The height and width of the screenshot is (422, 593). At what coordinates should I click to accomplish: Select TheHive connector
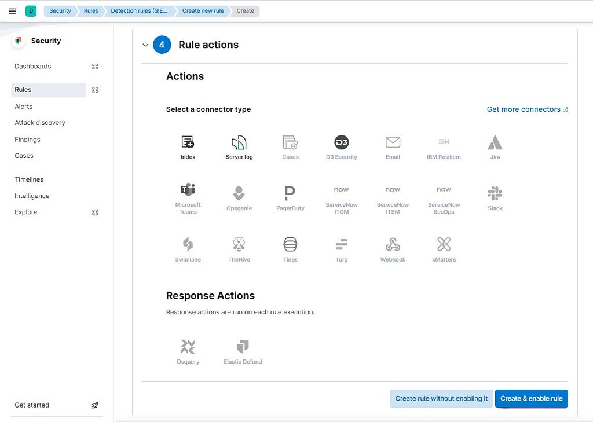pos(239,250)
